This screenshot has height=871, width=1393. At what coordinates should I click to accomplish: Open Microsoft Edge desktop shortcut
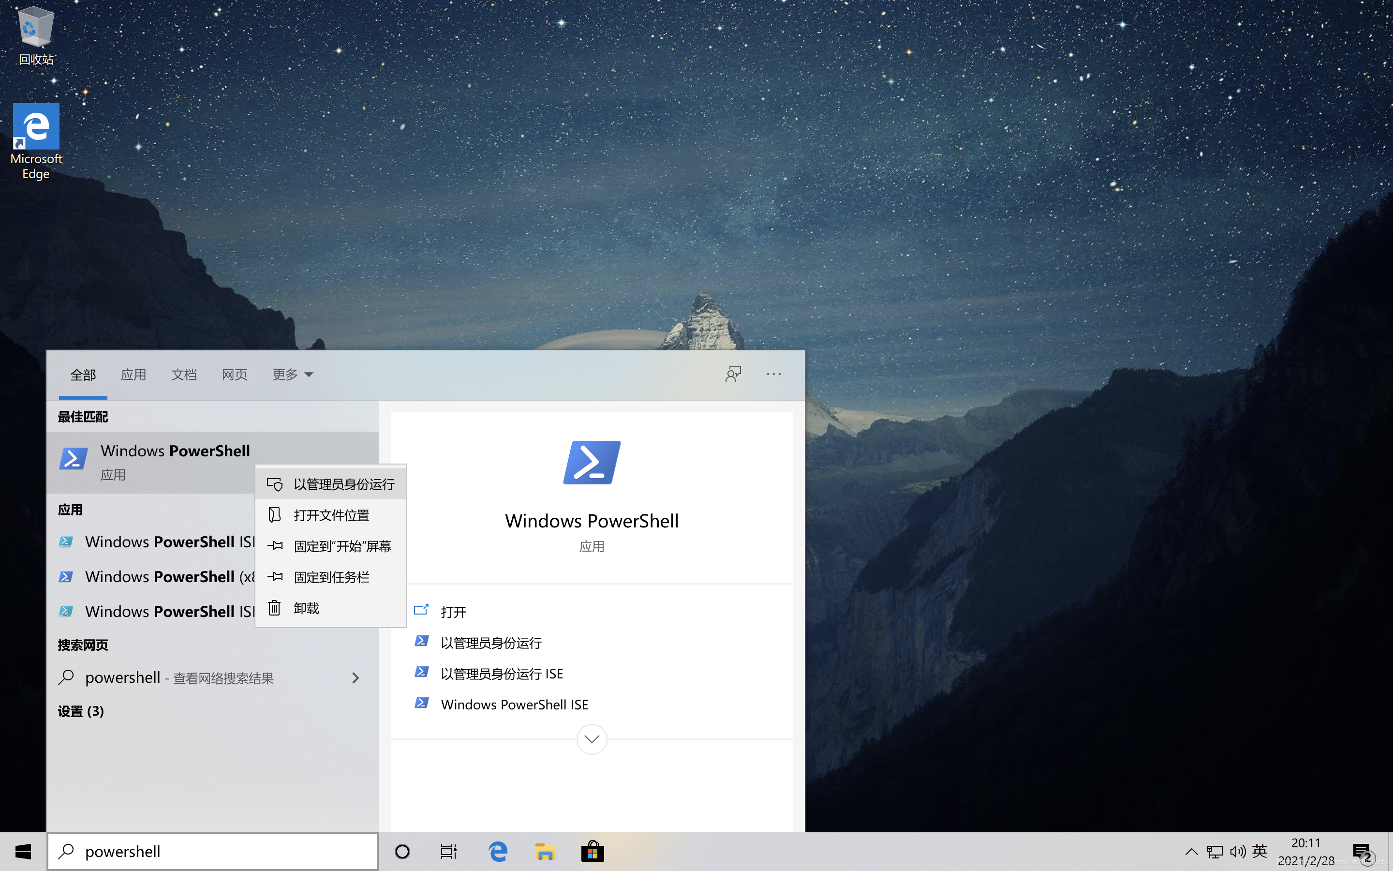pos(36,142)
